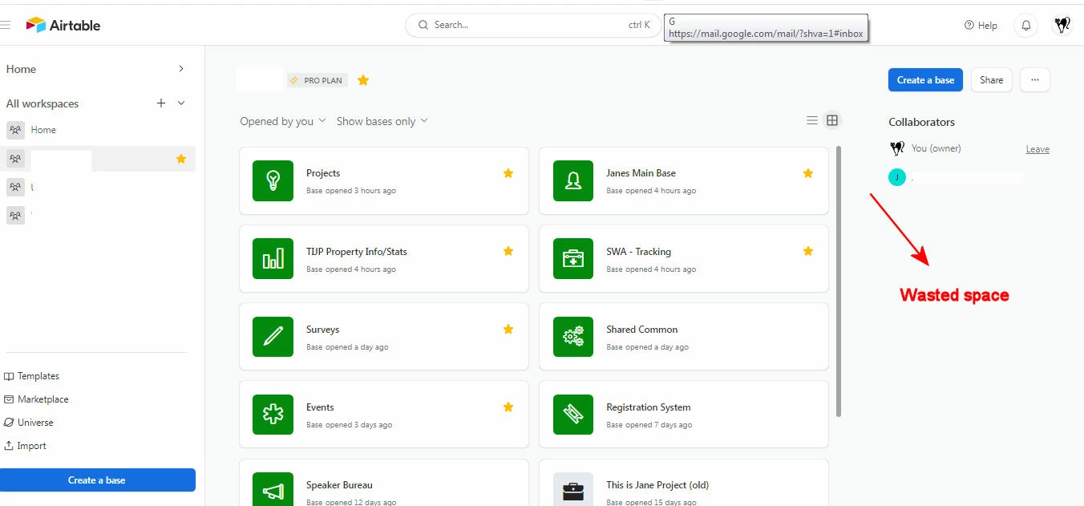Click the Share button
The image size is (1084, 506).
[x=992, y=80]
